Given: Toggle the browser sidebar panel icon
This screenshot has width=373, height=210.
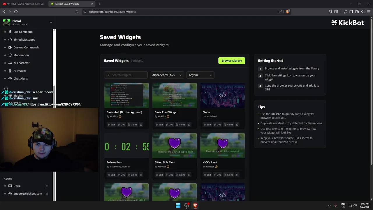Looking at the screenshot, I should click(351, 12).
